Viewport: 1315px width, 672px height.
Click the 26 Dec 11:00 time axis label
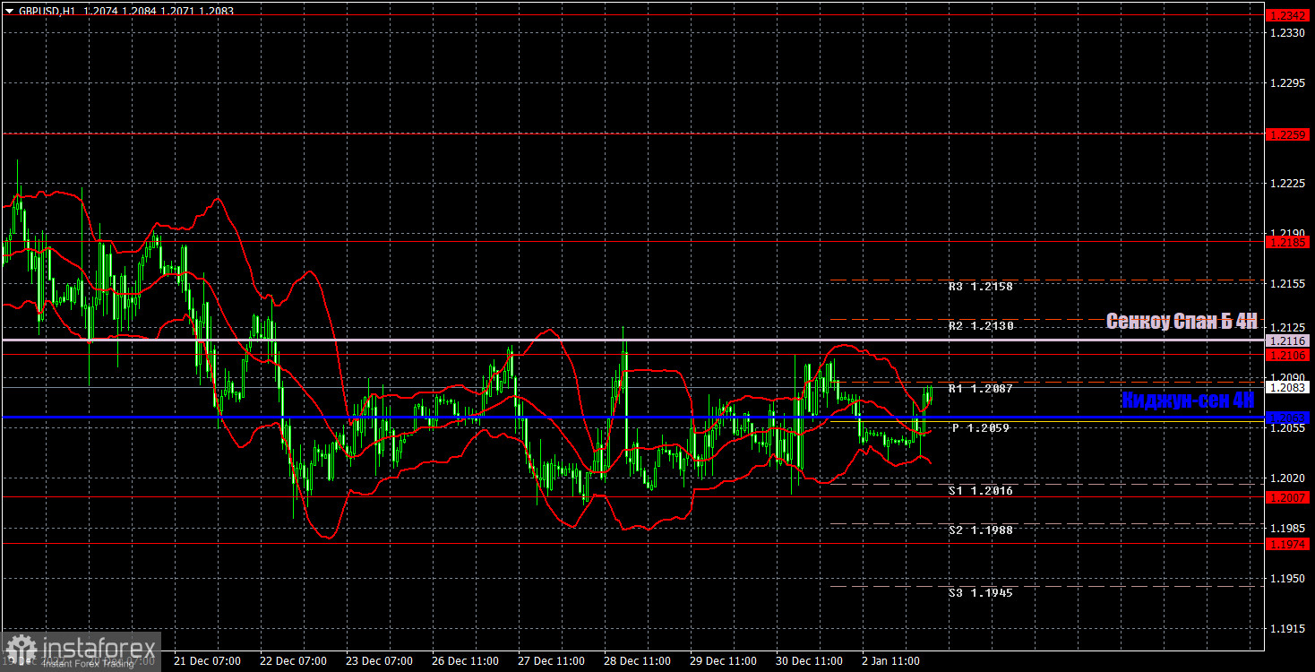(x=465, y=661)
